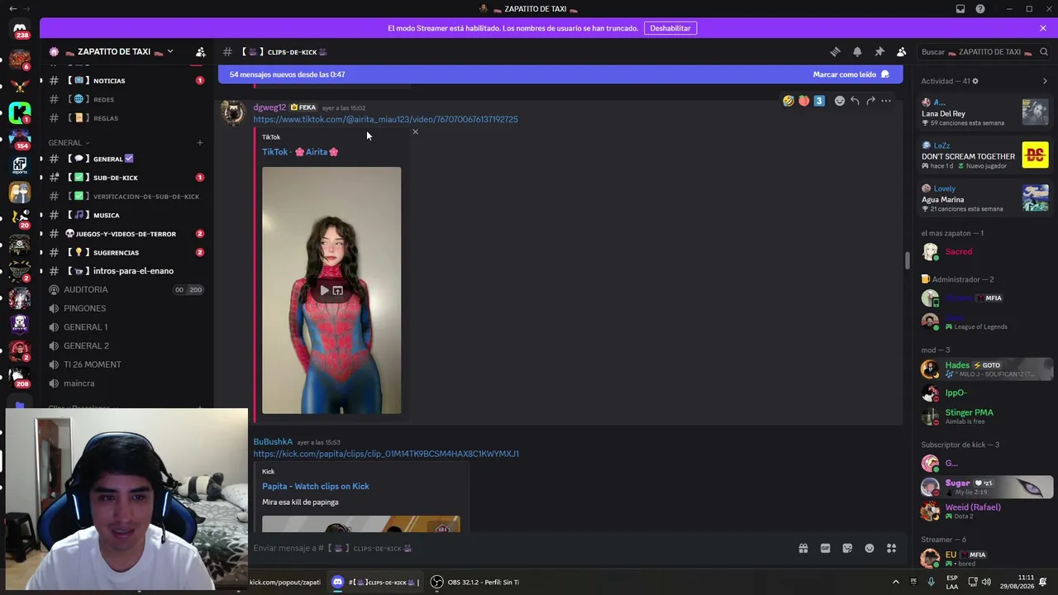Select the REDES channel

[x=126, y=99]
